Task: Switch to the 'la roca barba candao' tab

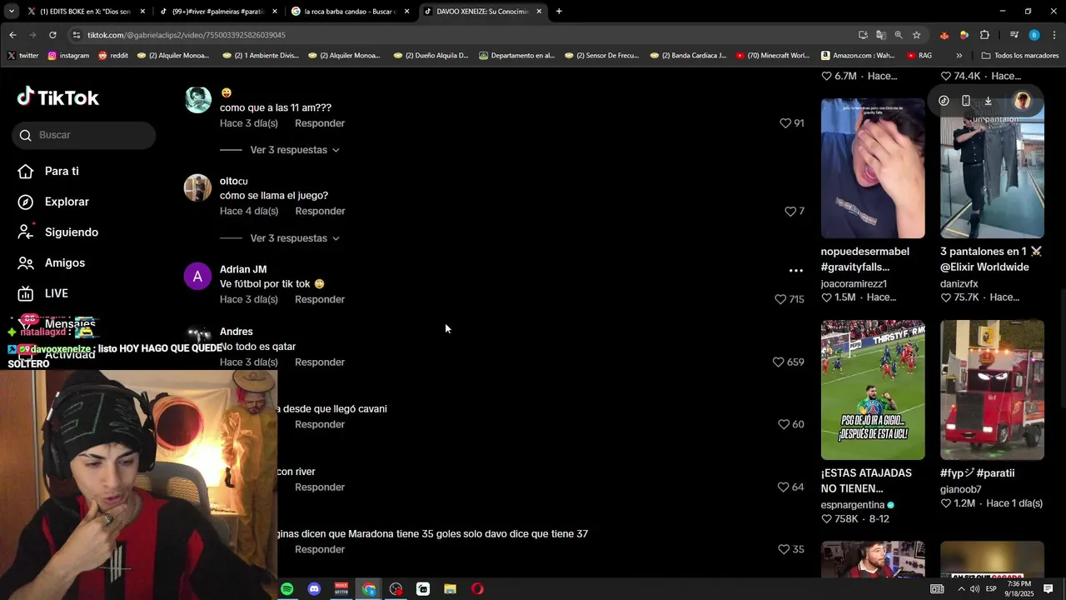Action: click(350, 12)
